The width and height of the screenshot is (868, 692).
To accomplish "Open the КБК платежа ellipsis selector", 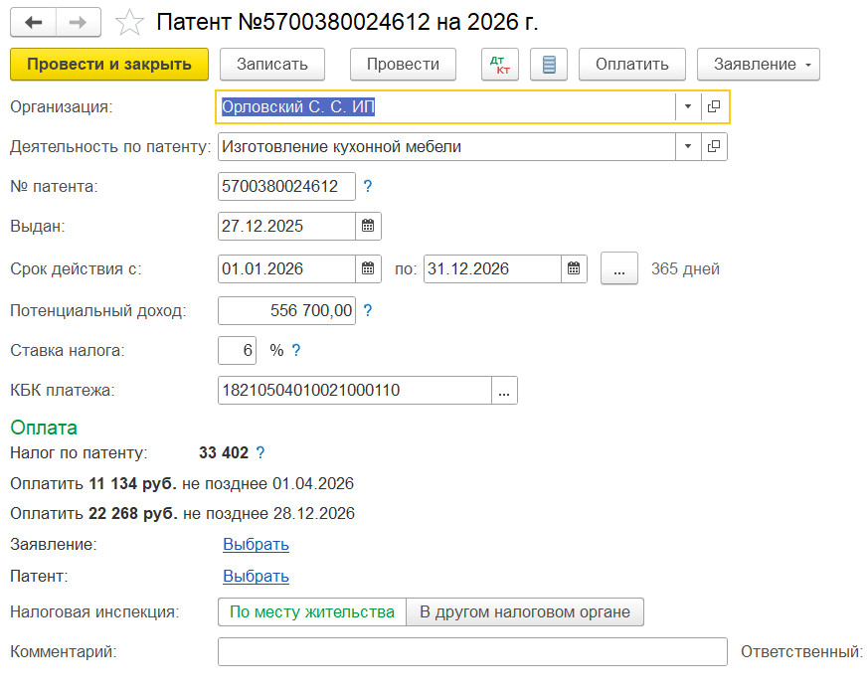I will point(504,391).
